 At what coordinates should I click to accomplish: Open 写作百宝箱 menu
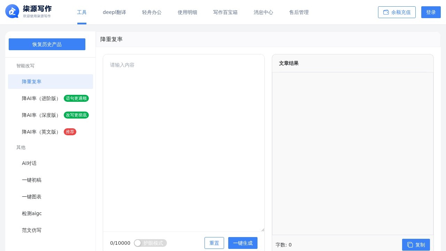(225, 12)
